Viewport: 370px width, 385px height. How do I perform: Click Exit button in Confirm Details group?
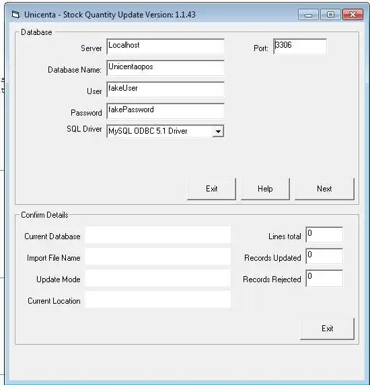327,329
